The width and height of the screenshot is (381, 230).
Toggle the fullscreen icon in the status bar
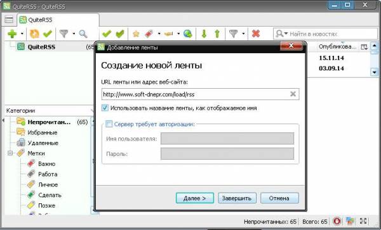coord(363,221)
